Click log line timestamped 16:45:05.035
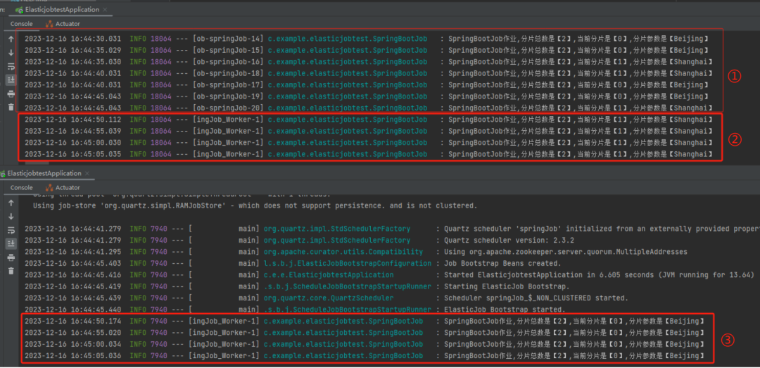Viewport: 760px width, 368px height. [368, 154]
